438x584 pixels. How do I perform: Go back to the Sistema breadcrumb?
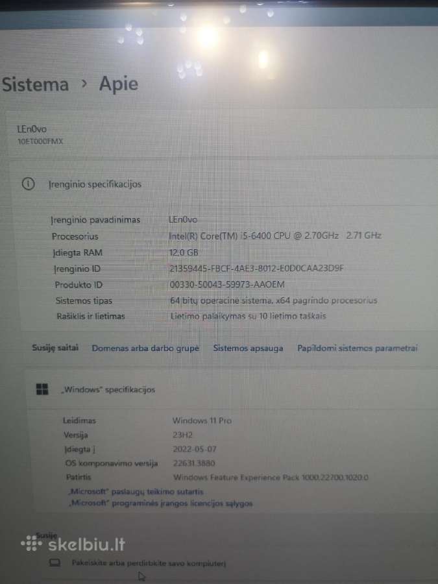point(36,84)
